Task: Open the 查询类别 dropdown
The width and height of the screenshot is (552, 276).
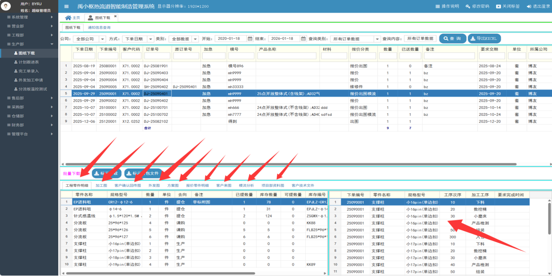Action: pyautogui.click(x=377, y=39)
